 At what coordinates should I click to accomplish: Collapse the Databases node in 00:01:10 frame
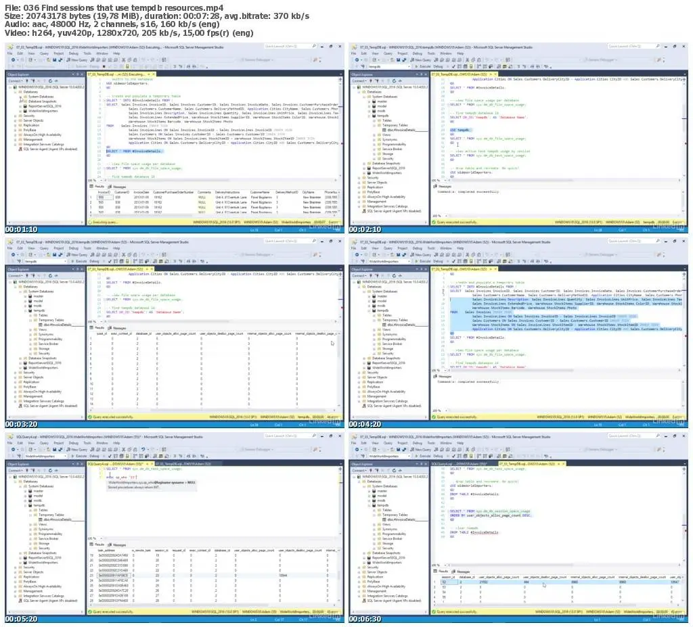click(x=16, y=92)
